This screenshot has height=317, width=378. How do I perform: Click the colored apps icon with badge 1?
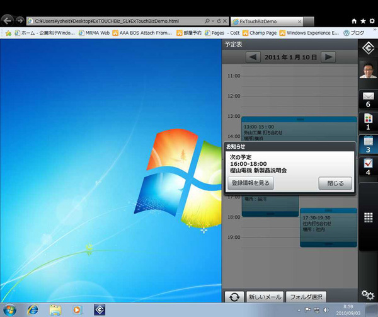click(x=368, y=122)
